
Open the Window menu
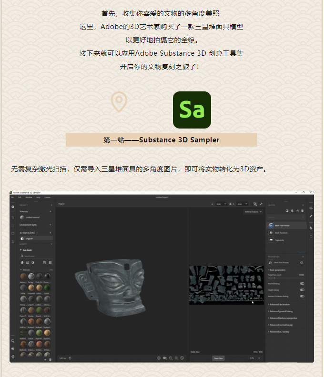coord(29,198)
